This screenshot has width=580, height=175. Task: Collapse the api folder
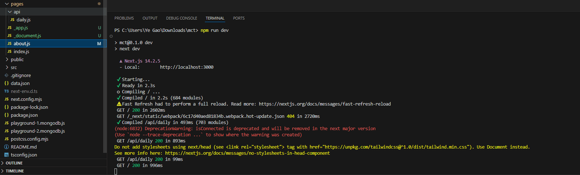[10, 12]
